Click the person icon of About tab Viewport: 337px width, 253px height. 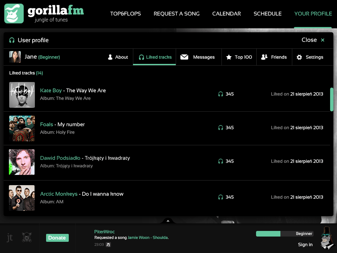click(x=110, y=57)
